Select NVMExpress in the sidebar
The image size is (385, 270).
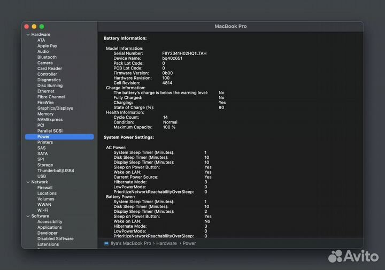50,120
